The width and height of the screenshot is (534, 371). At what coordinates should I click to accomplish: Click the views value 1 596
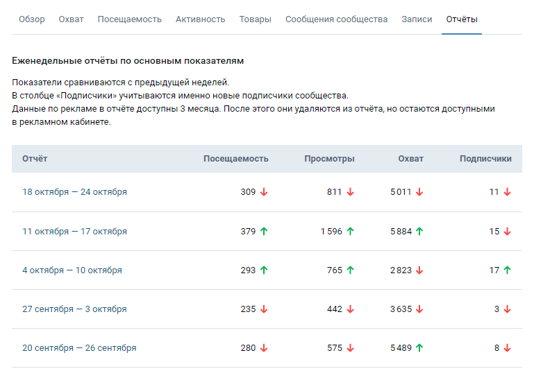click(331, 232)
